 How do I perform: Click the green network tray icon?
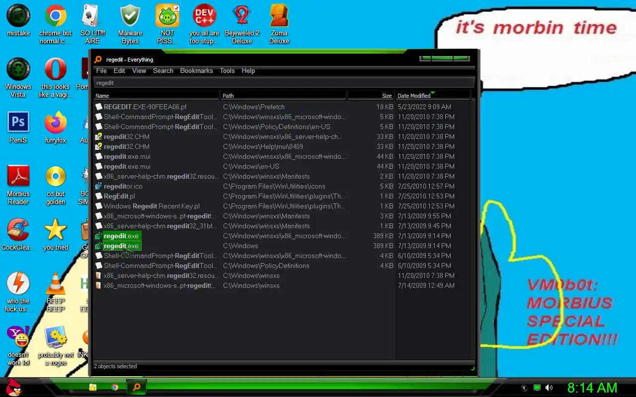[537, 388]
